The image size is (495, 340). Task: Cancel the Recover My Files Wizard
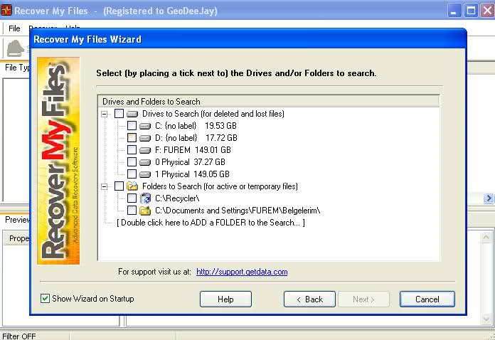point(427,299)
